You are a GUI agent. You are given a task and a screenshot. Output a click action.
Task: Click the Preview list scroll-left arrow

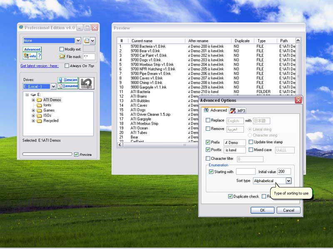click(120, 145)
